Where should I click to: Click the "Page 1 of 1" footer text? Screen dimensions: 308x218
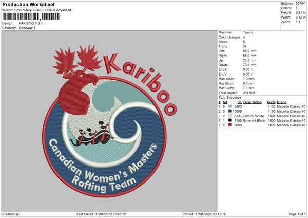click(x=297, y=214)
